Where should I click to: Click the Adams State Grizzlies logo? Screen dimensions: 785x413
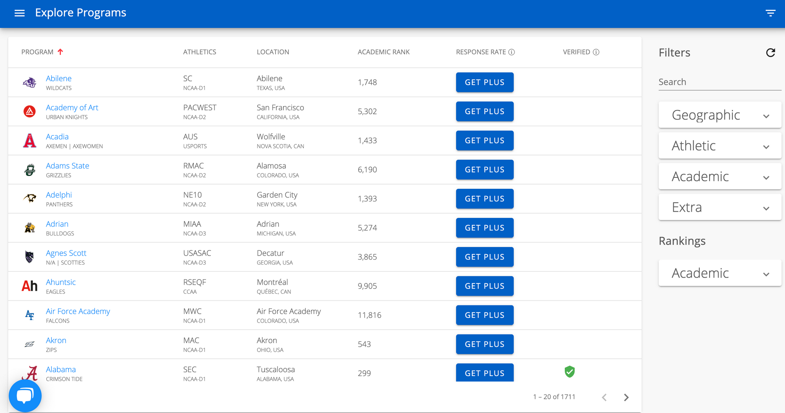pos(29,170)
